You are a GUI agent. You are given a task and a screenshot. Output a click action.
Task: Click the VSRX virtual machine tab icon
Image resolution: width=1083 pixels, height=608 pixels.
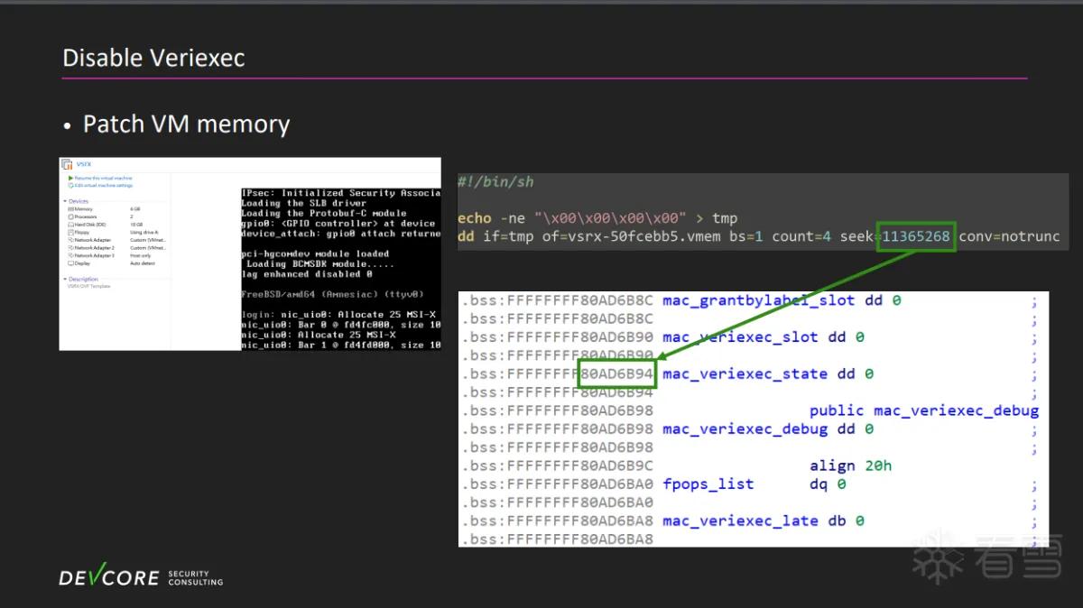click(x=67, y=164)
